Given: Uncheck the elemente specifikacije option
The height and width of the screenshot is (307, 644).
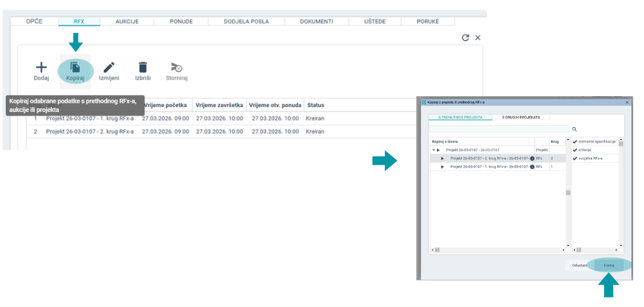Looking at the screenshot, I should [x=575, y=142].
